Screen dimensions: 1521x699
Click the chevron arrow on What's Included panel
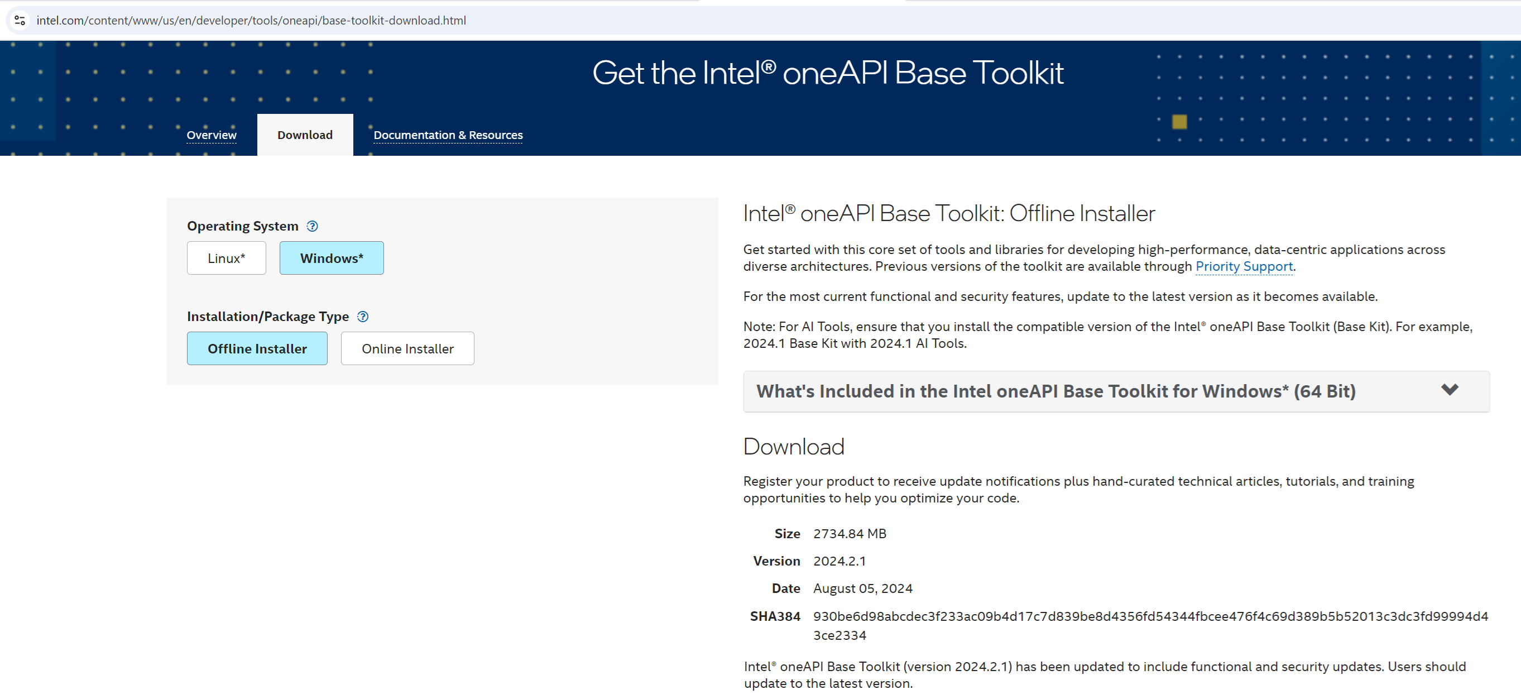point(1449,390)
